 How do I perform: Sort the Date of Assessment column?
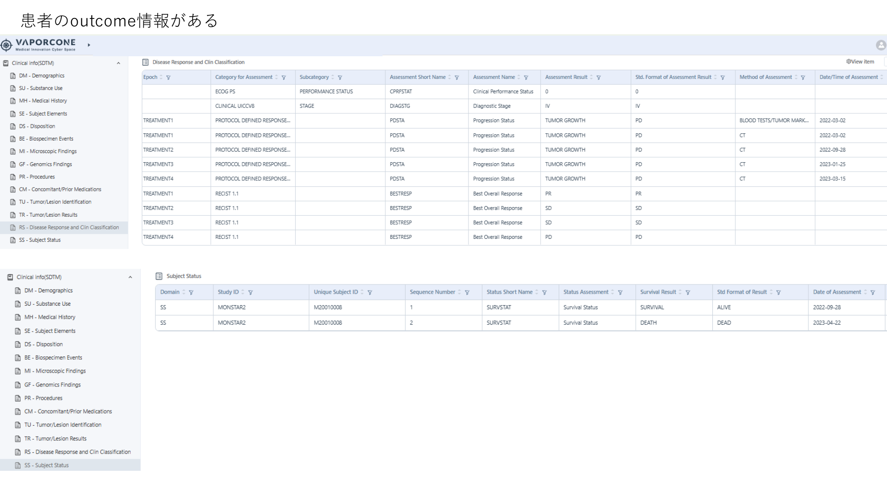point(865,292)
